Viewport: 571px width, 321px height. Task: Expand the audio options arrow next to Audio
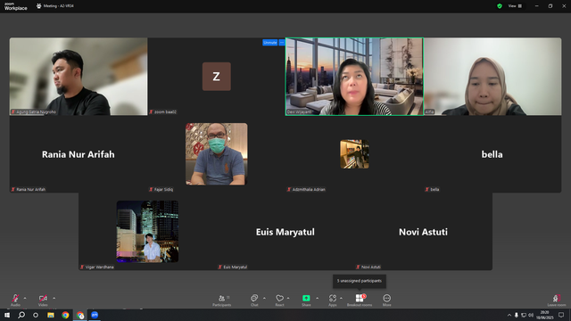tap(25, 298)
